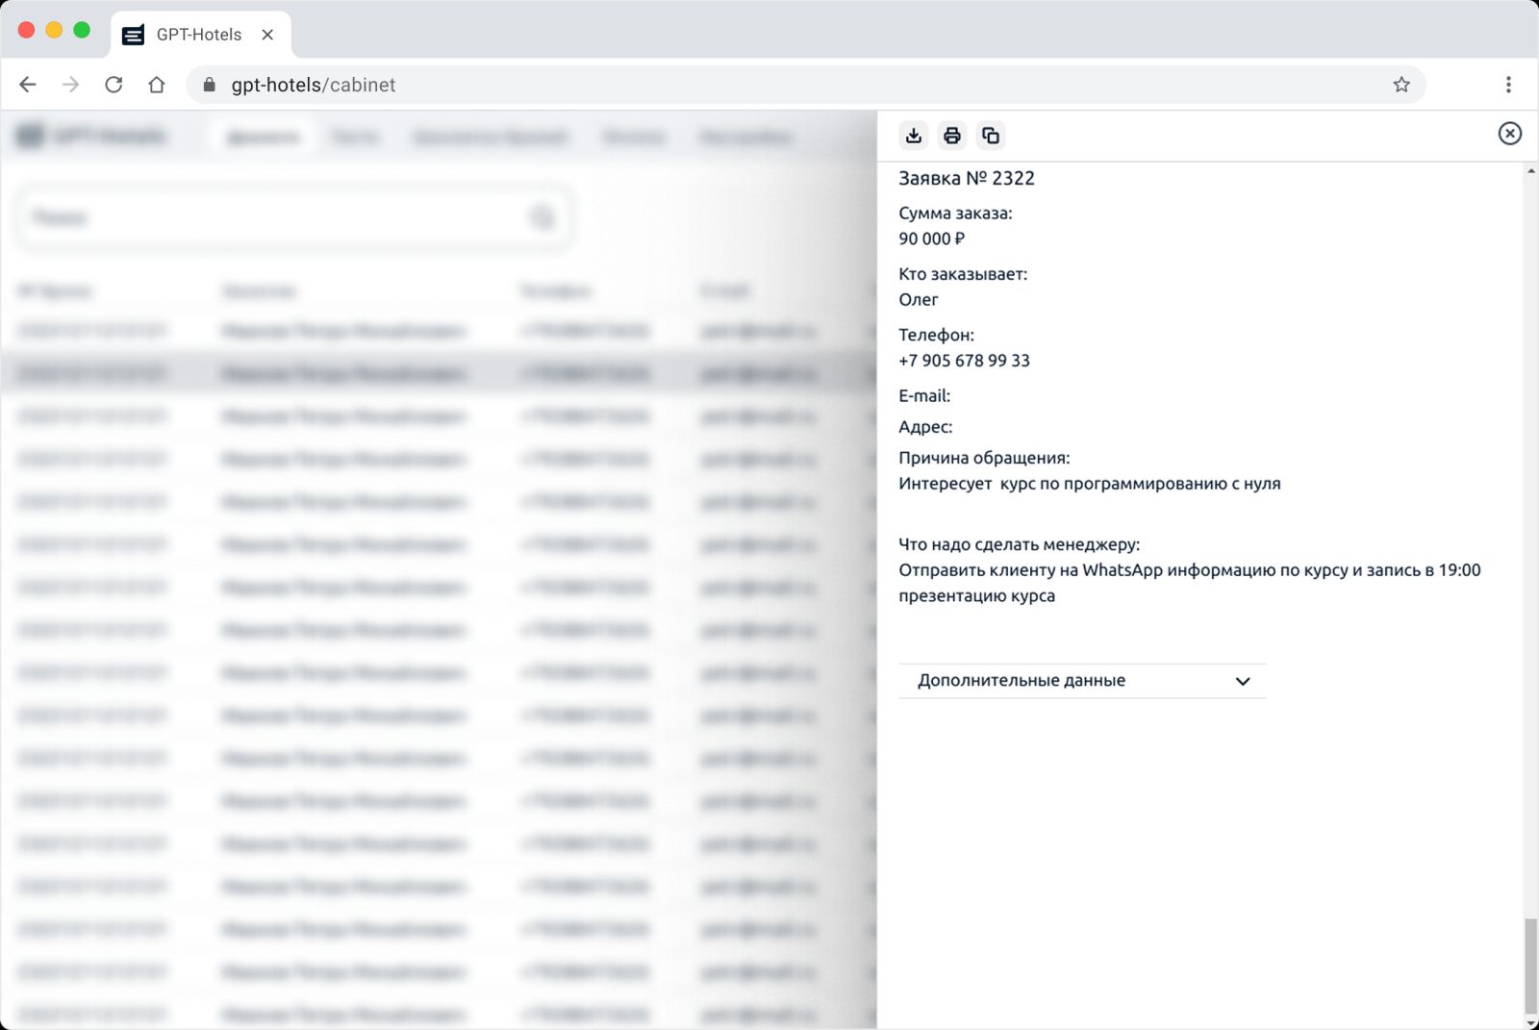
Task: Close the request details side panel
Action: pyautogui.click(x=1509, y=134)
